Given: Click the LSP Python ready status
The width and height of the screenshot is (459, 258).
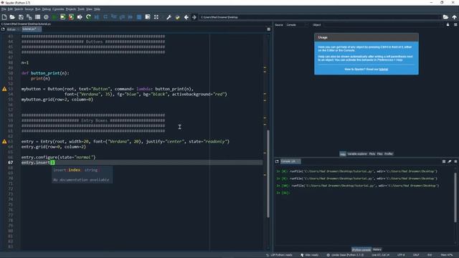Looking at the screenshot, I should pos(279,255).
